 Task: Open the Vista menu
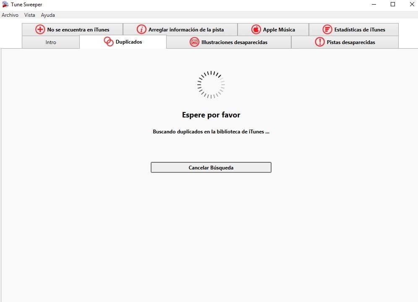(30, 15)
